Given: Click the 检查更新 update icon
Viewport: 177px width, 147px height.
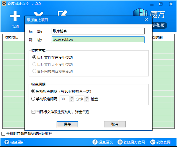Looking at the screenshot, I should (6, 142).
